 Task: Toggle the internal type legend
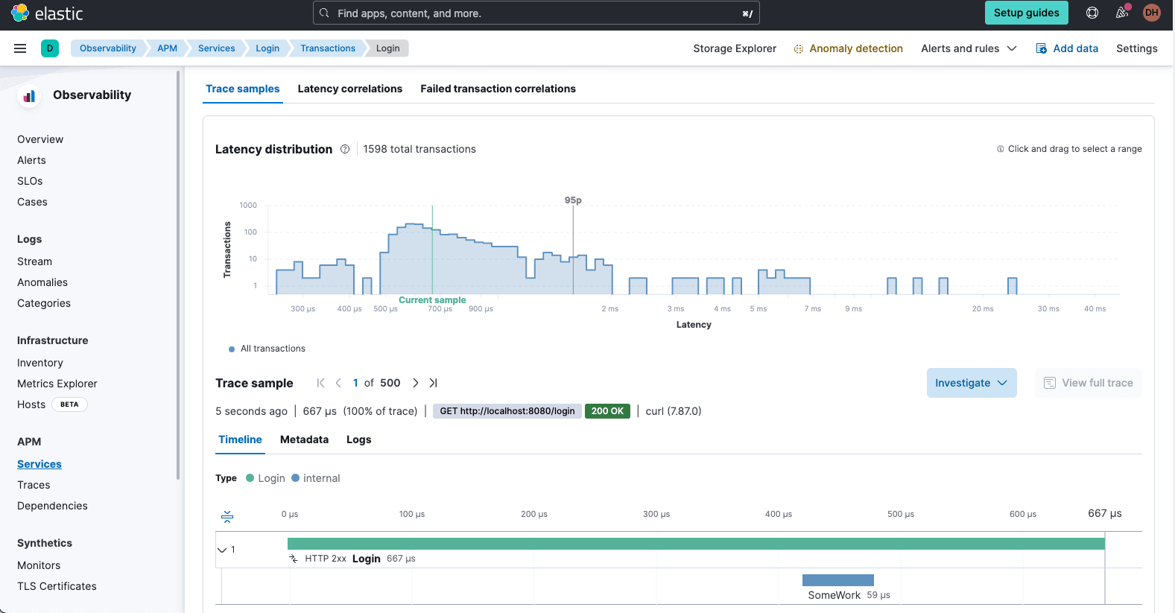pyautogui.click(x=316, y=478)
